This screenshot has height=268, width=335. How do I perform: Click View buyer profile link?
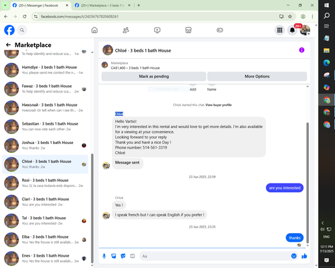218,105
